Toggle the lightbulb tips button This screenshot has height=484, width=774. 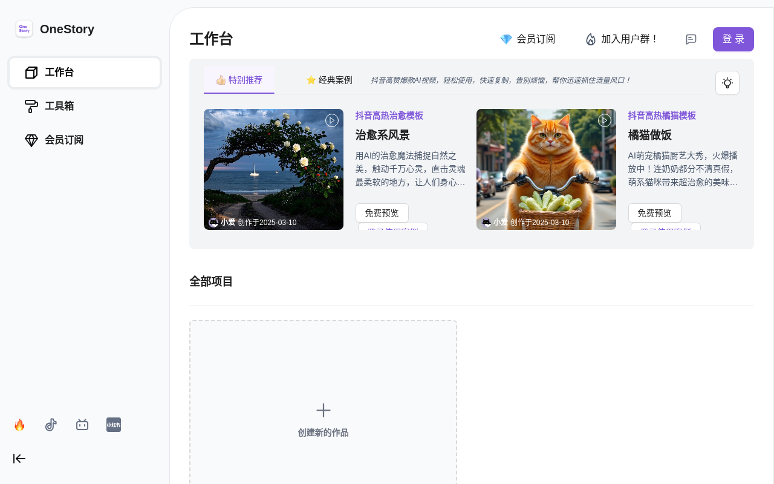click(x=727, y=83)
